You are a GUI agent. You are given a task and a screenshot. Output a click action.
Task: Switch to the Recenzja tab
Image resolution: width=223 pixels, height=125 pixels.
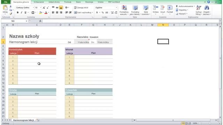click(89, 2)
